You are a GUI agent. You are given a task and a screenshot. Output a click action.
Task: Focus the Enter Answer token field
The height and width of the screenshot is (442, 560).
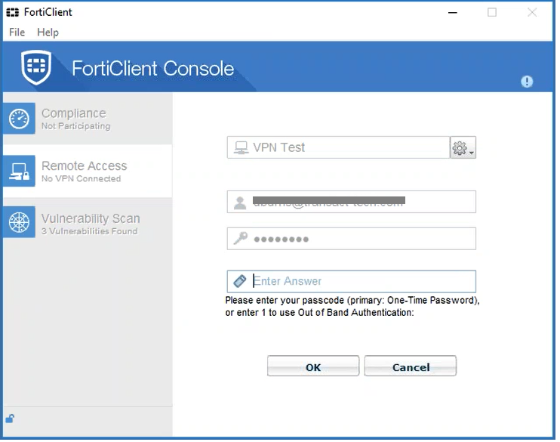[x=352, y=281]
